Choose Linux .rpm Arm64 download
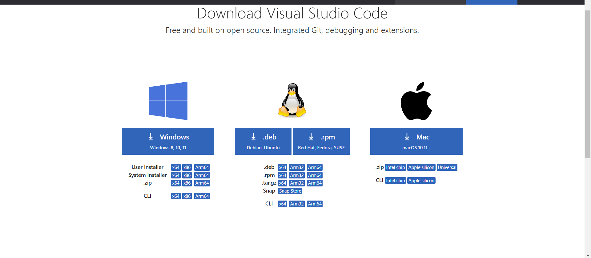The width and height of the screenshot is (591, 258). 315,175
